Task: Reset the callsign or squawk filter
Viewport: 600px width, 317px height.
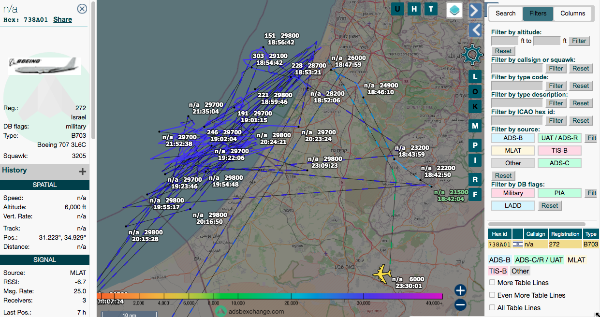Action: [581, 69]
